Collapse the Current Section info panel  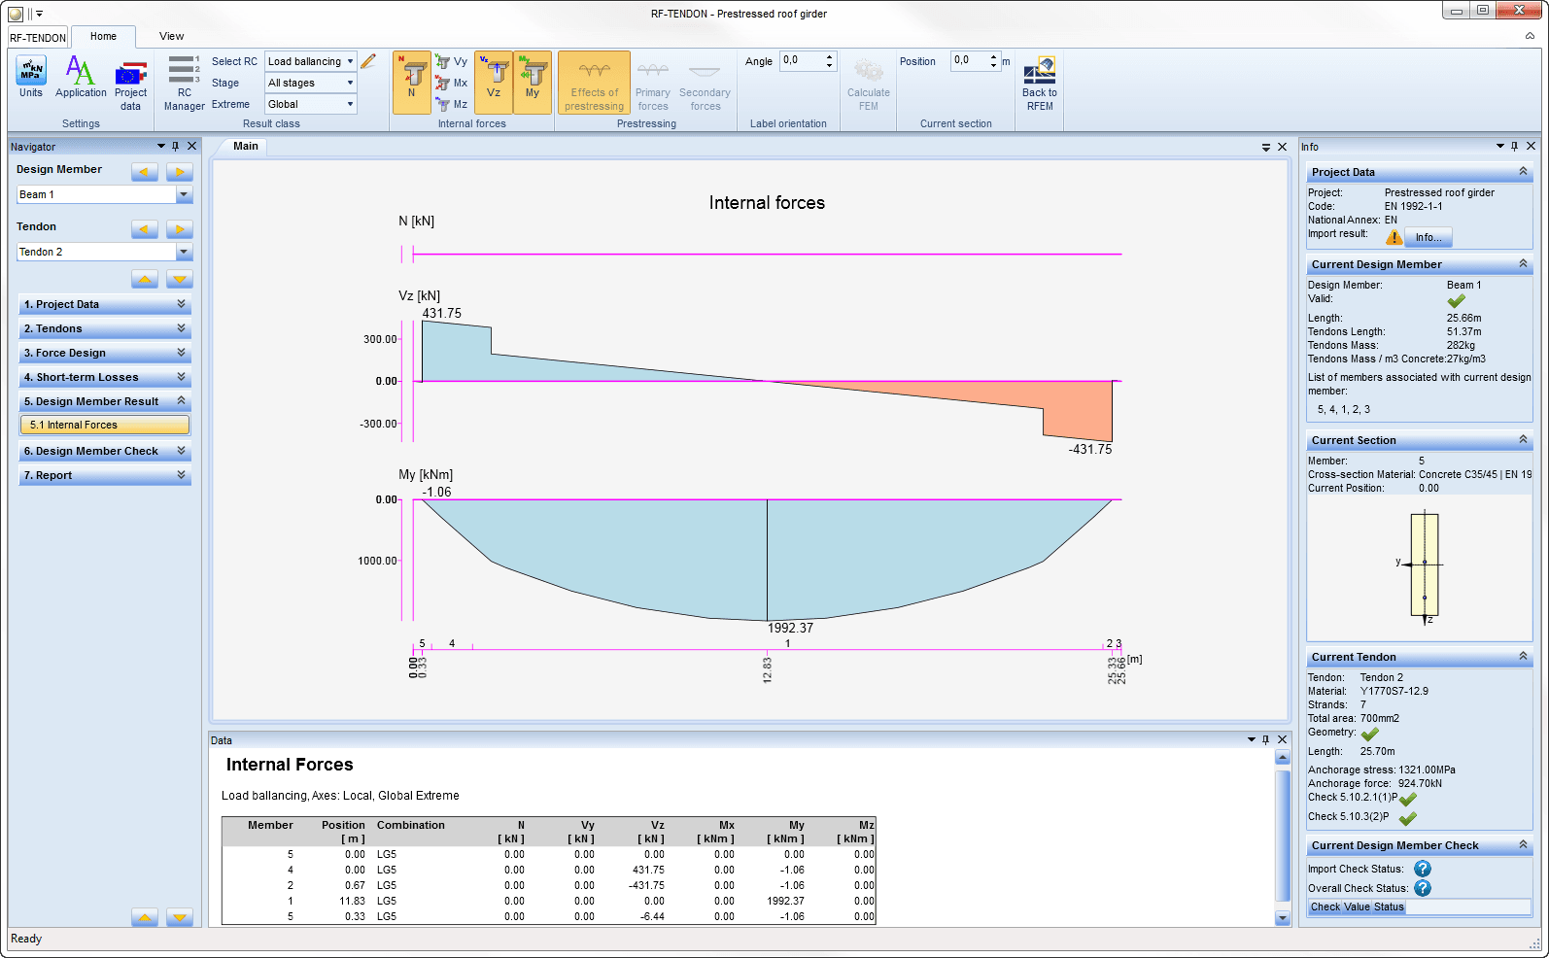1523,440
